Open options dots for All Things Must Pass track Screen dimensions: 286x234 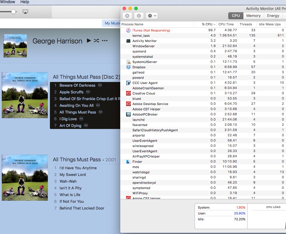click(x=100, y=112)
